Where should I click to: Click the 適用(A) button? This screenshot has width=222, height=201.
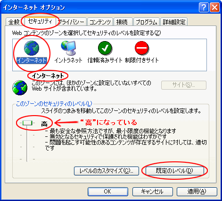point(197,192)
